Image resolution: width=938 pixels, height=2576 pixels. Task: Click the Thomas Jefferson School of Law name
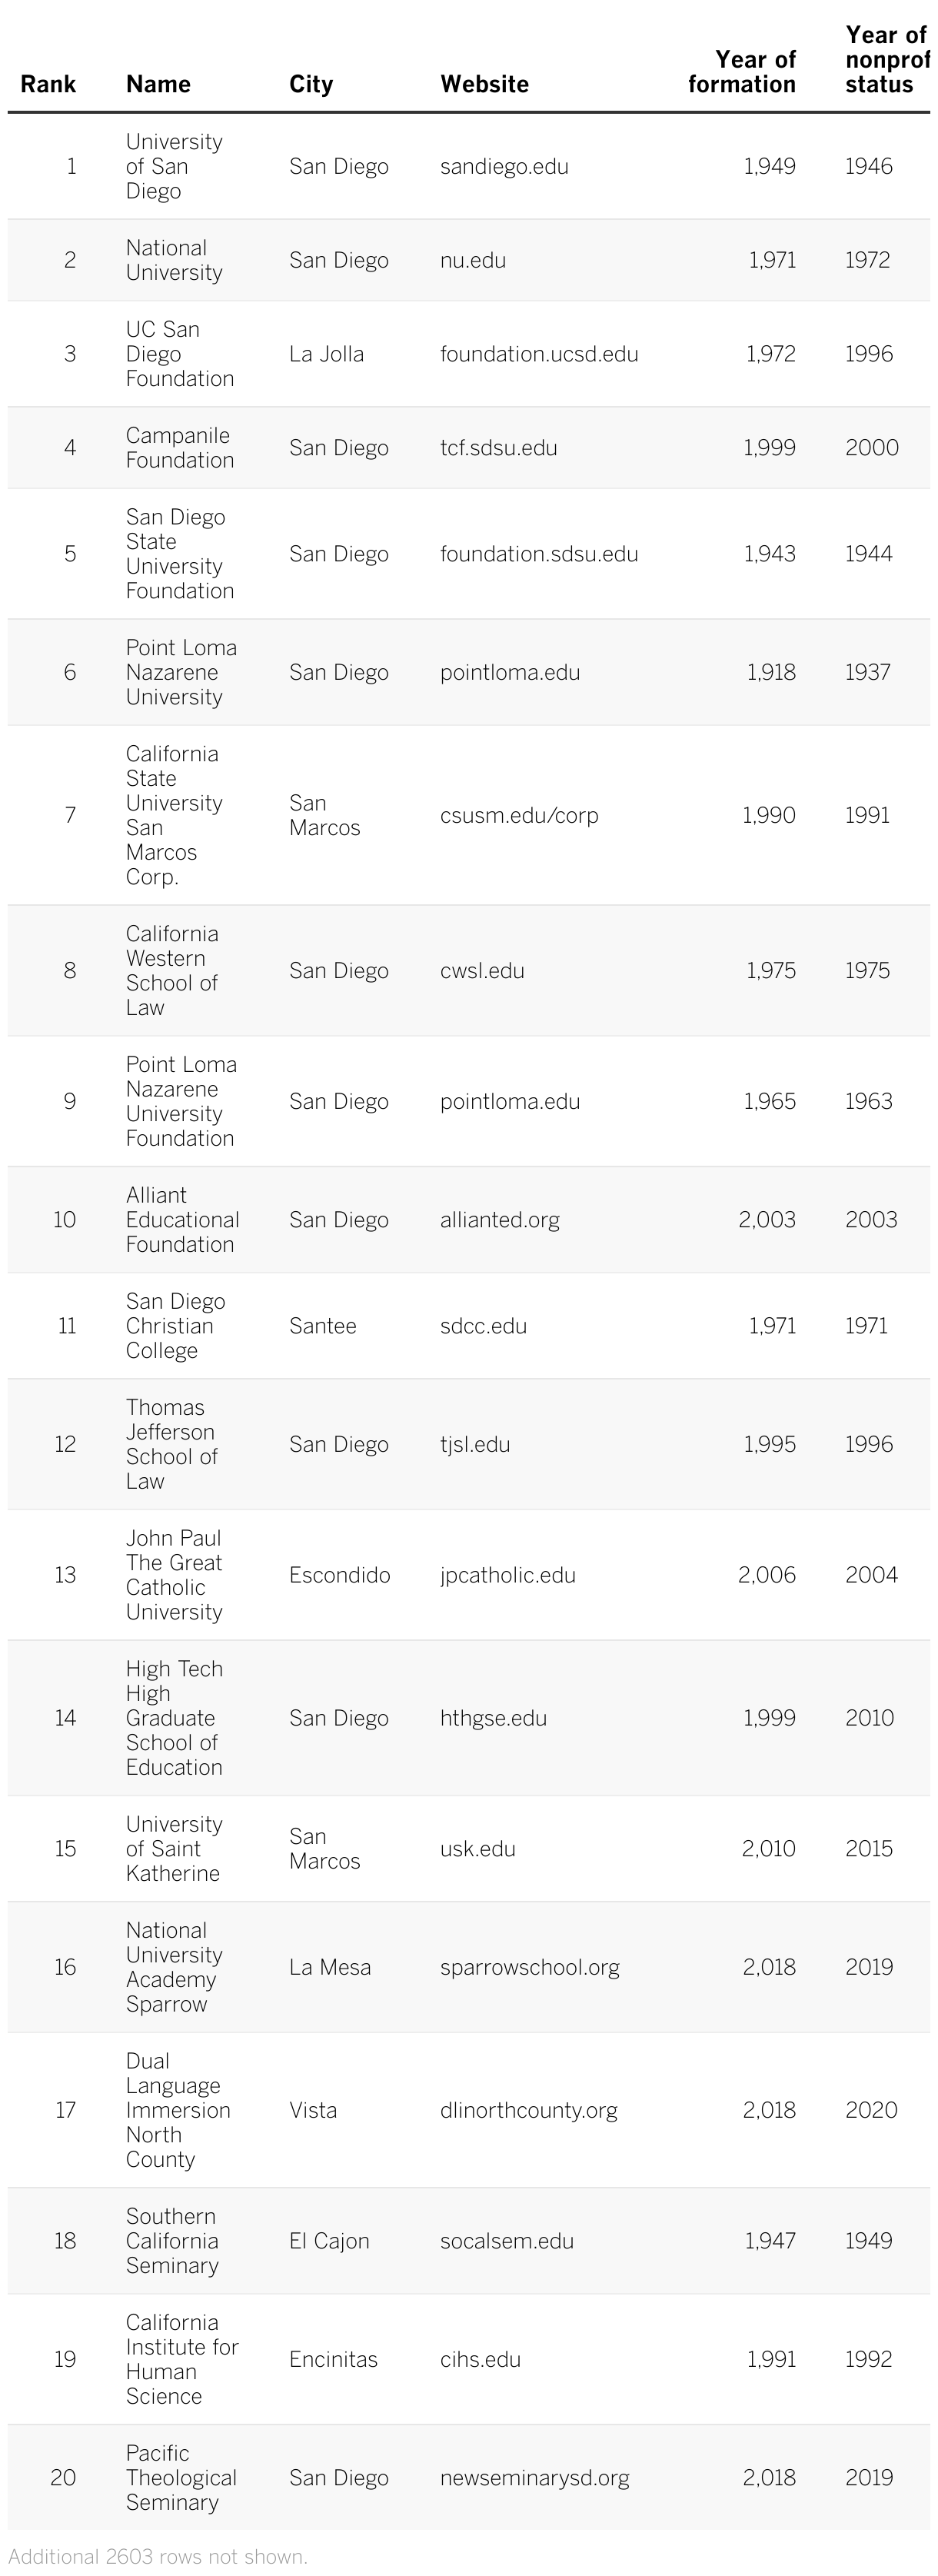pyautogui.click(x=171, y=1444)
